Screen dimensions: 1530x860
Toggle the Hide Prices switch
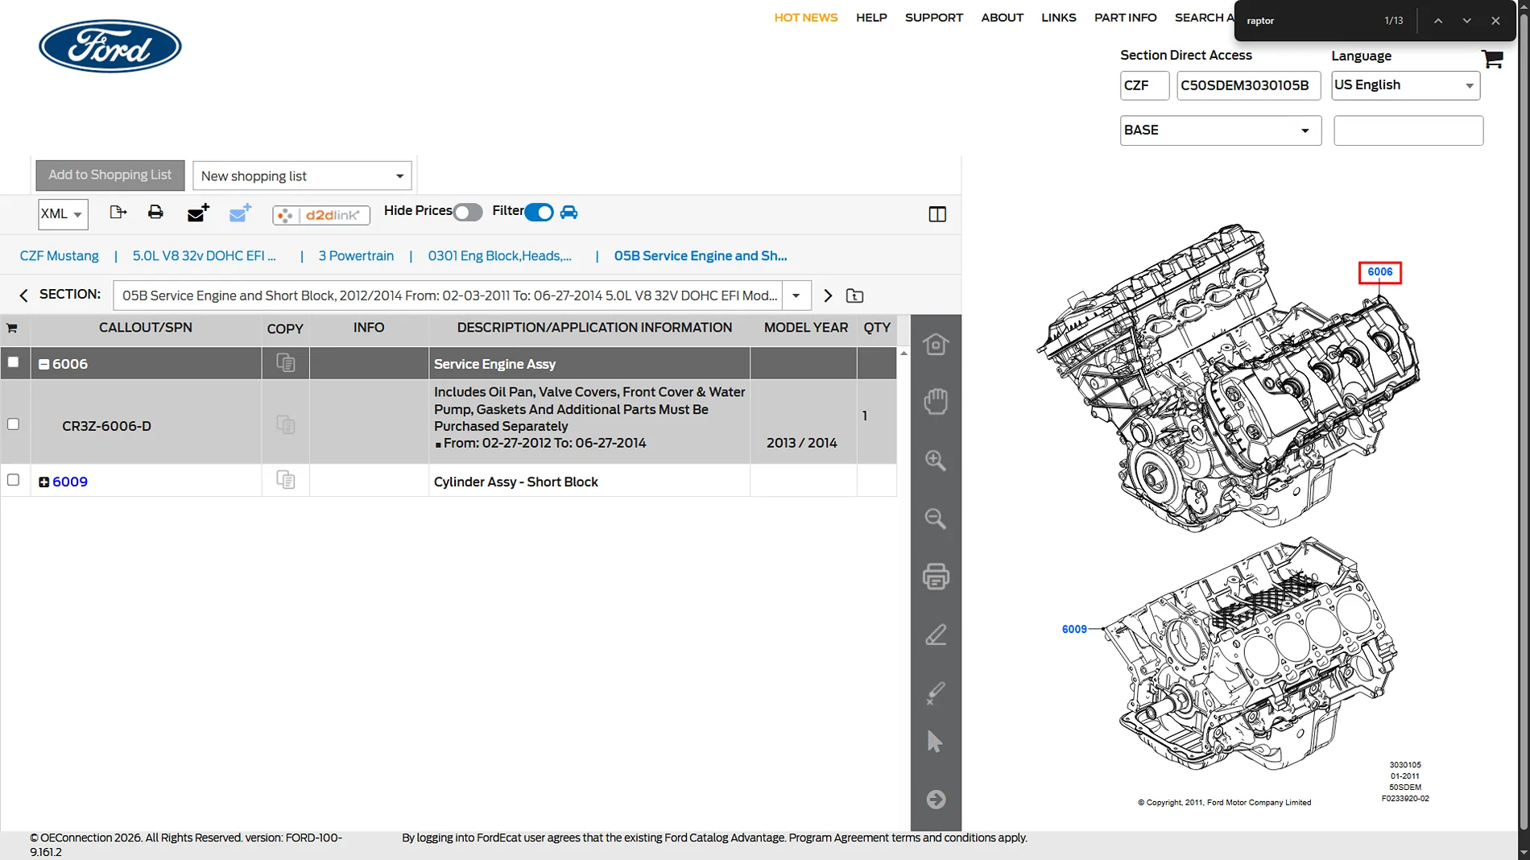468,213
